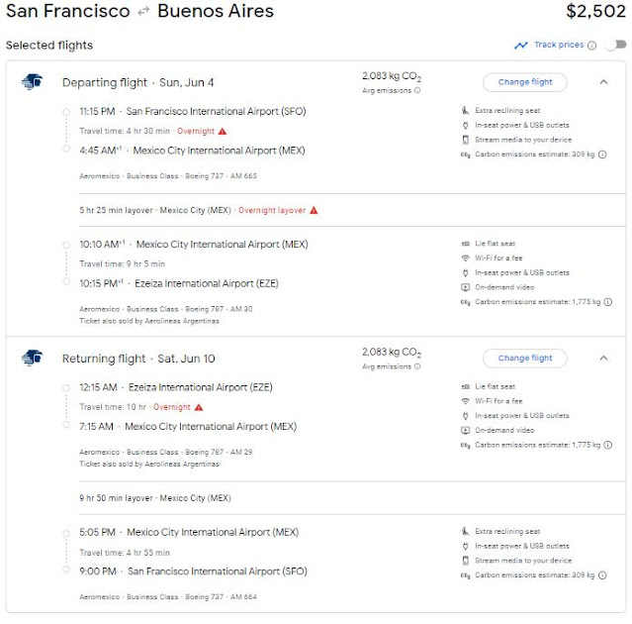Click the round-trip arrows between cities
This screenshot has height=624, width=632.
(143, 13)
